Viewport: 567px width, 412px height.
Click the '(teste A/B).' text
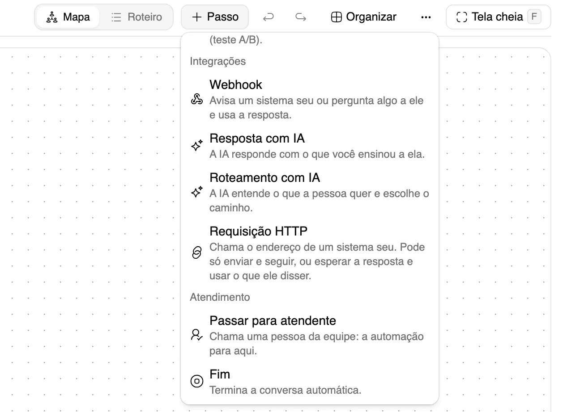(236, 40)
